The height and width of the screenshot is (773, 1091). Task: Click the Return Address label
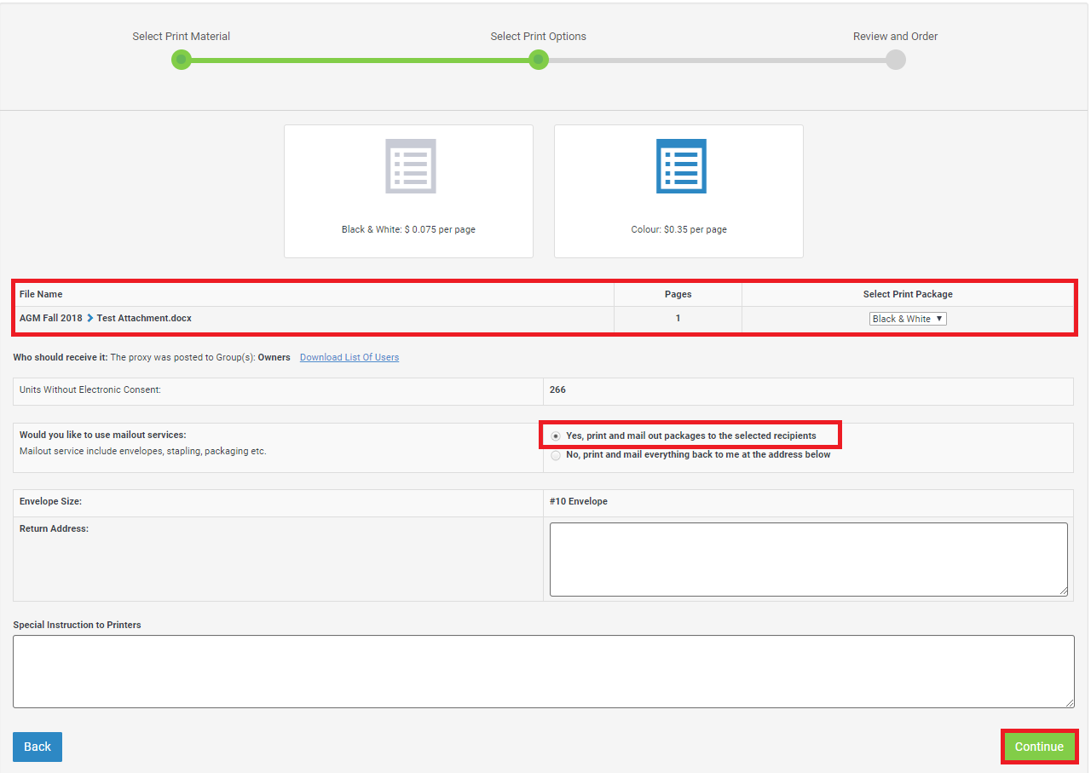[x=54, y=528]
